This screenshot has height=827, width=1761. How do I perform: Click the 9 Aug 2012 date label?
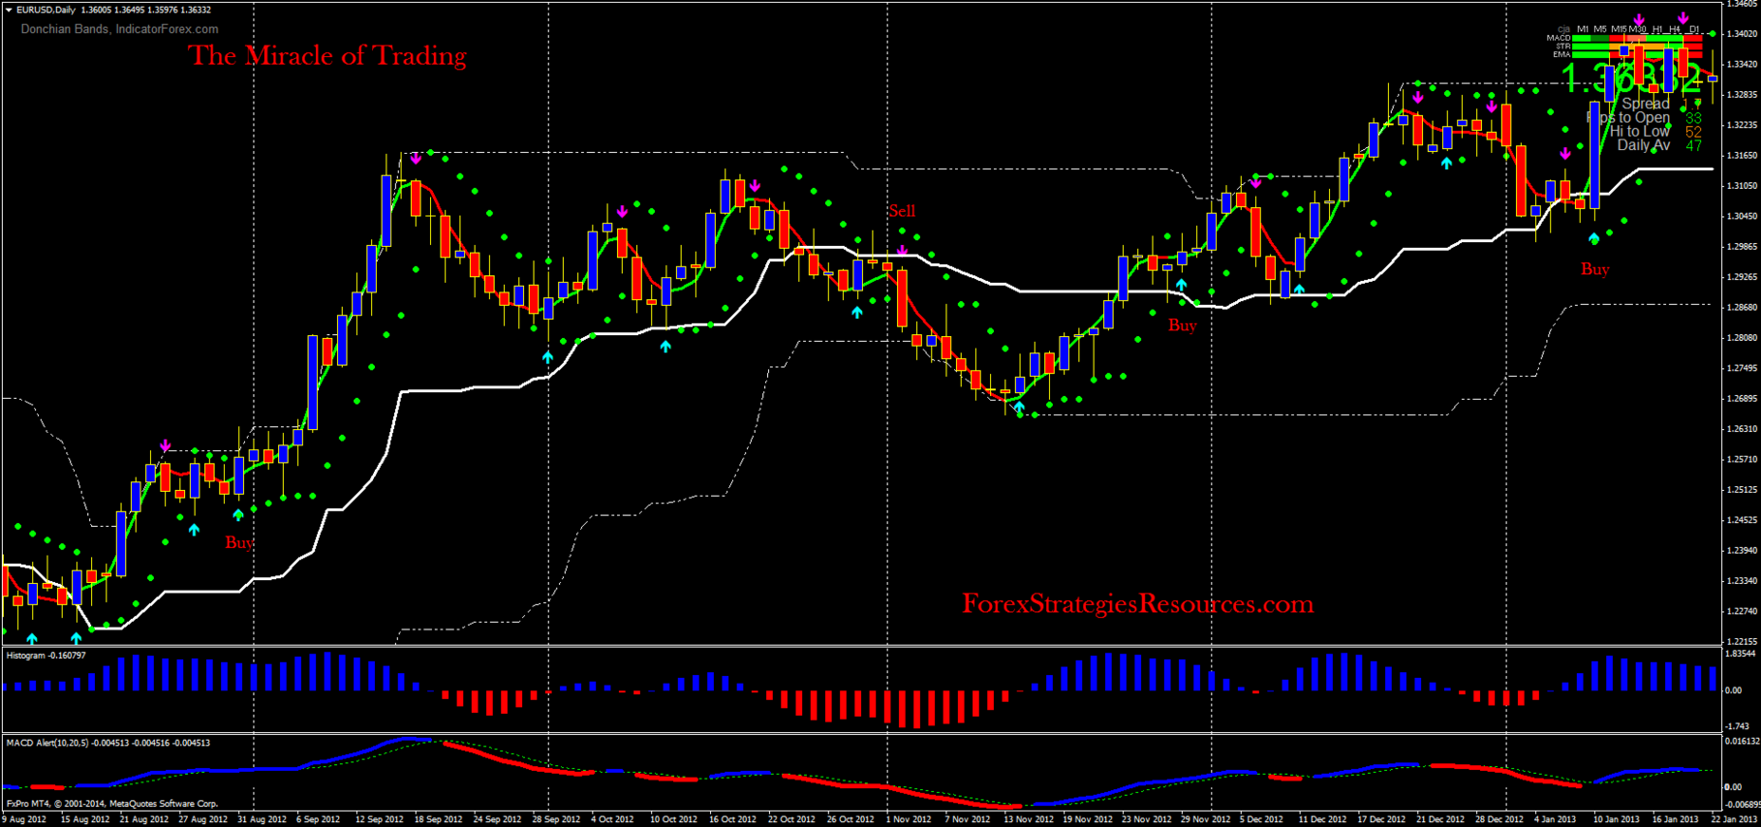pos(24,819)
